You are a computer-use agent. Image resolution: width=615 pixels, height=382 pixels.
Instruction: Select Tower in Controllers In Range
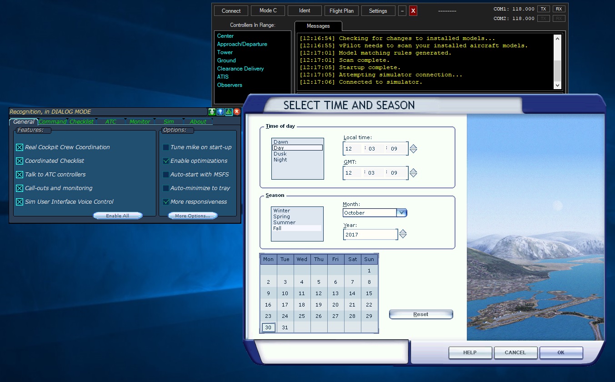[x=225, y=52]
